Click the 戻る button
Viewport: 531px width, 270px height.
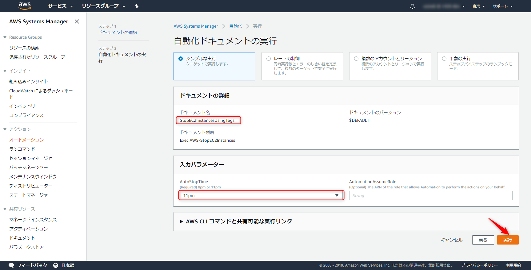[483, 240]
